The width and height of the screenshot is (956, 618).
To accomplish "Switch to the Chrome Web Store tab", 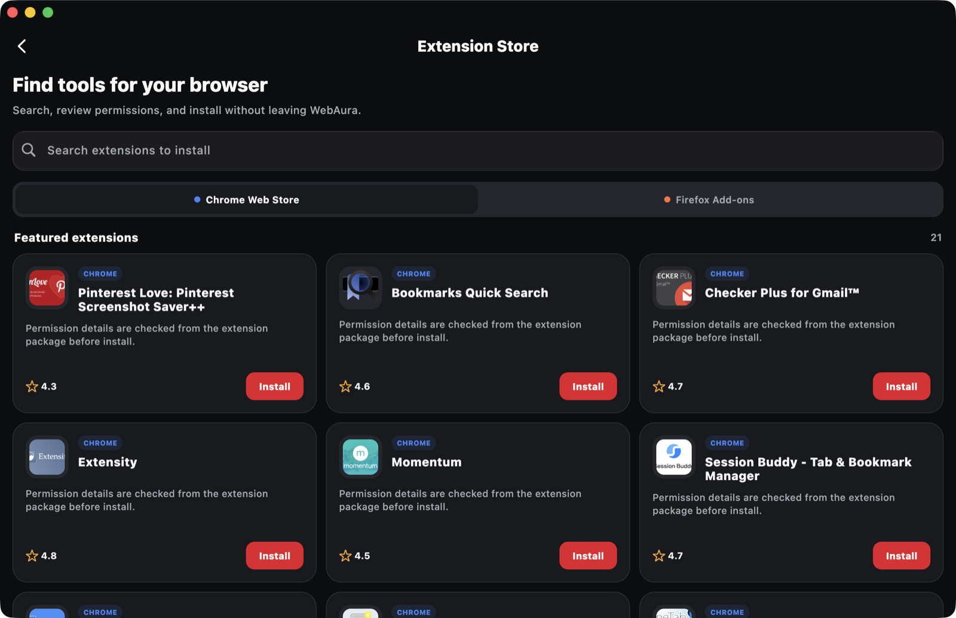I will (x=246, y=199).
